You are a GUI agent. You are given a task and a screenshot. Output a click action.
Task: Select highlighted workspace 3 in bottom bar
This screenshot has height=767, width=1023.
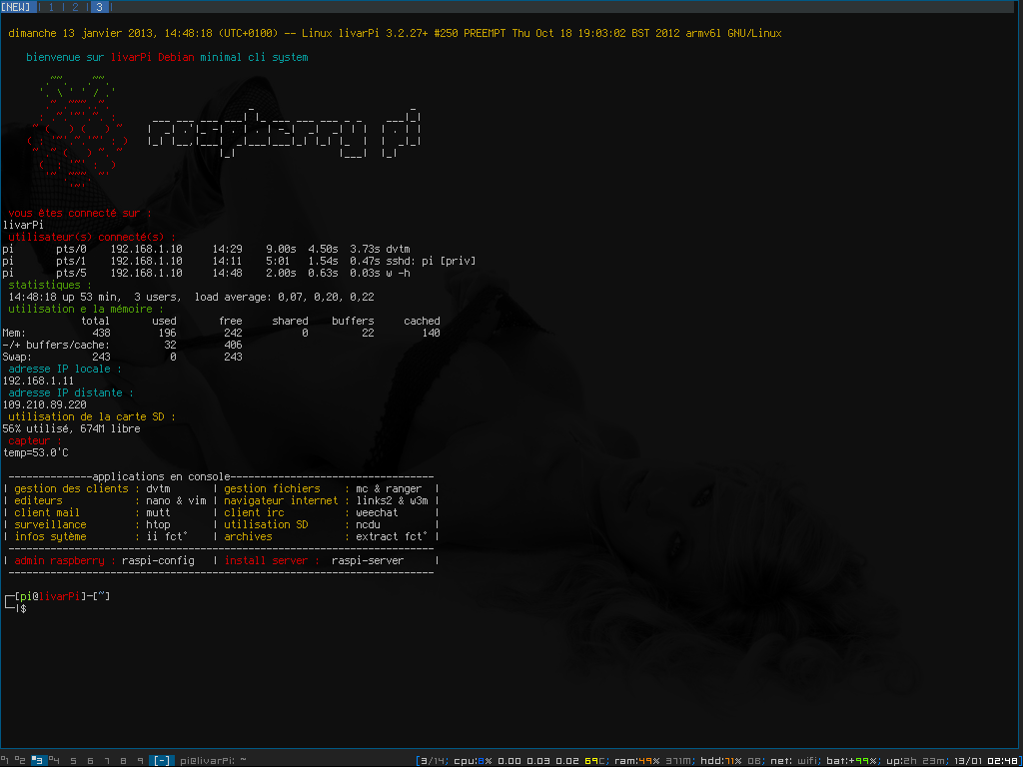tap(39, 760)
